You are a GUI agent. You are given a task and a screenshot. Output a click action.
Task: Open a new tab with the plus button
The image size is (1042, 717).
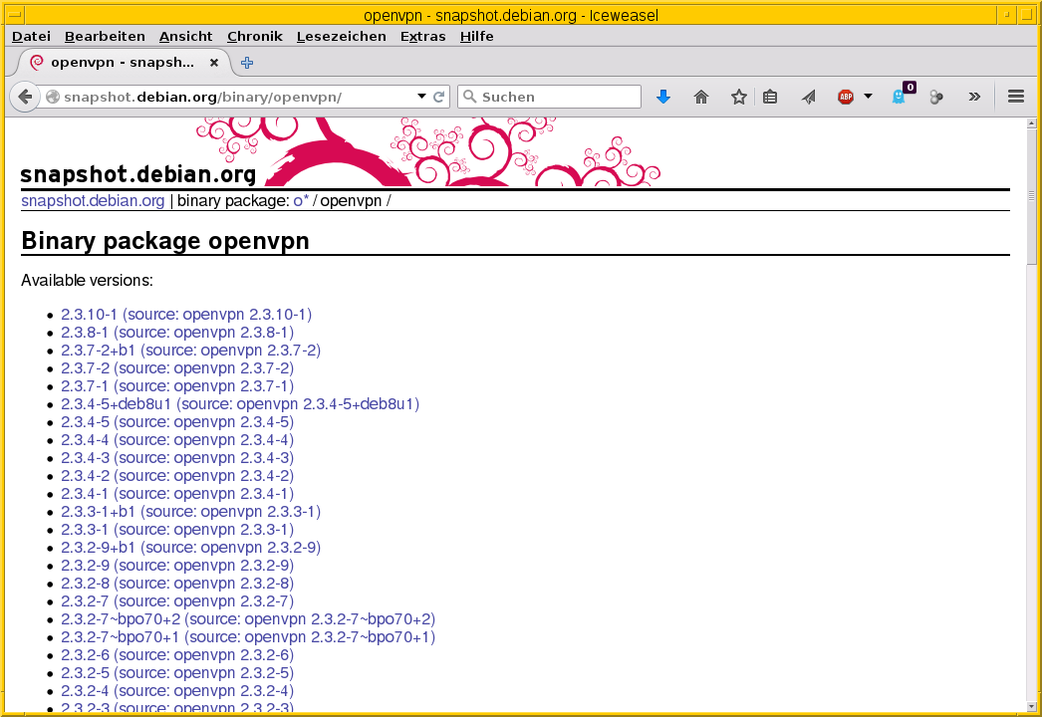click(246, 63)
